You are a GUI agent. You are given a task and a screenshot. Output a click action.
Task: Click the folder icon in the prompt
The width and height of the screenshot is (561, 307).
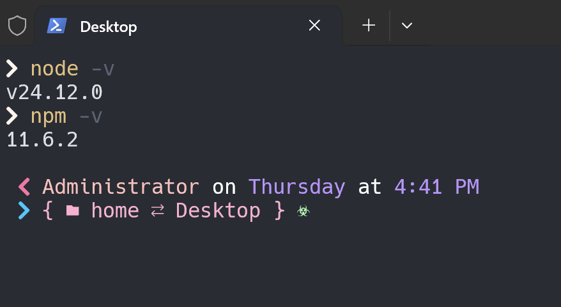72,210
